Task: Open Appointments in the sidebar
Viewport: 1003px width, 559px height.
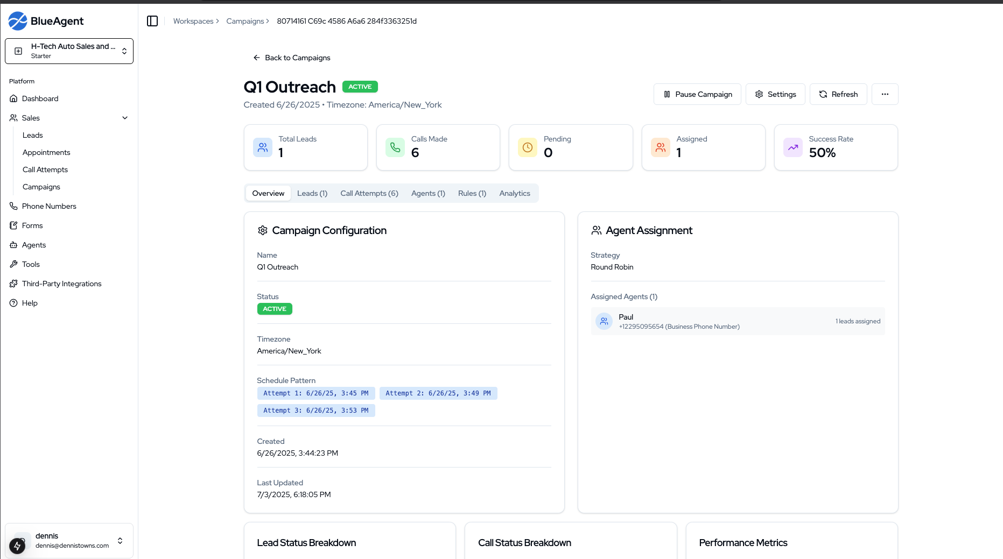Action: click(x=46, y=152)
